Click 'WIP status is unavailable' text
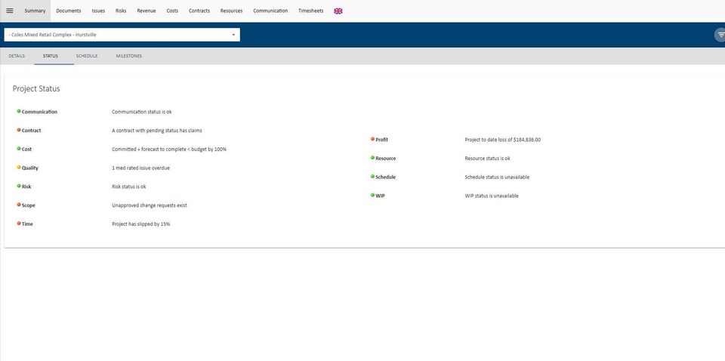 point(492,196)
